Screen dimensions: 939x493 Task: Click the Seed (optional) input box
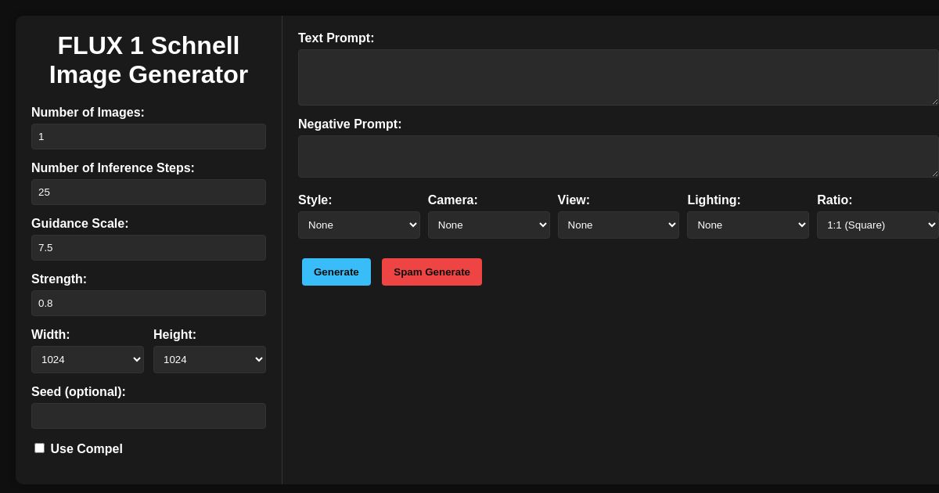pyautogui.click(x=149, y=416)
